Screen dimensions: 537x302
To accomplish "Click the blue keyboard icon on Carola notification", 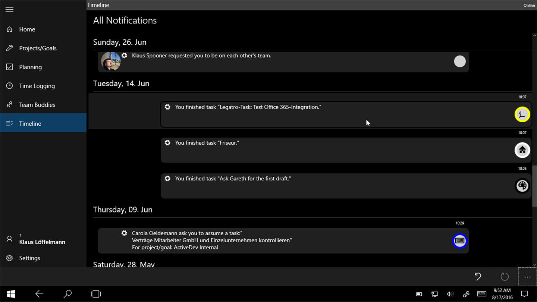I will (x=460, y=241).
